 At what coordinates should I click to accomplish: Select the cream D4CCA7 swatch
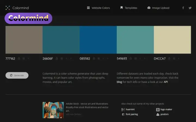click(x=172, y=40)
